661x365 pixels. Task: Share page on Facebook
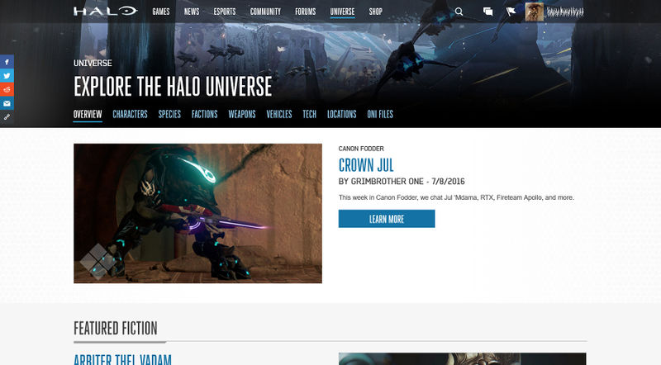tap(7, 62)
